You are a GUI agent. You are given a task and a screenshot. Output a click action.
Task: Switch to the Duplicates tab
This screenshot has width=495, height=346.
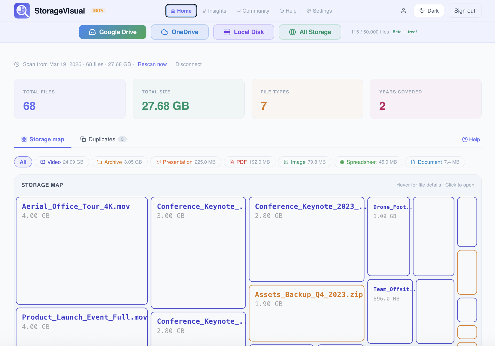point(103,140)
